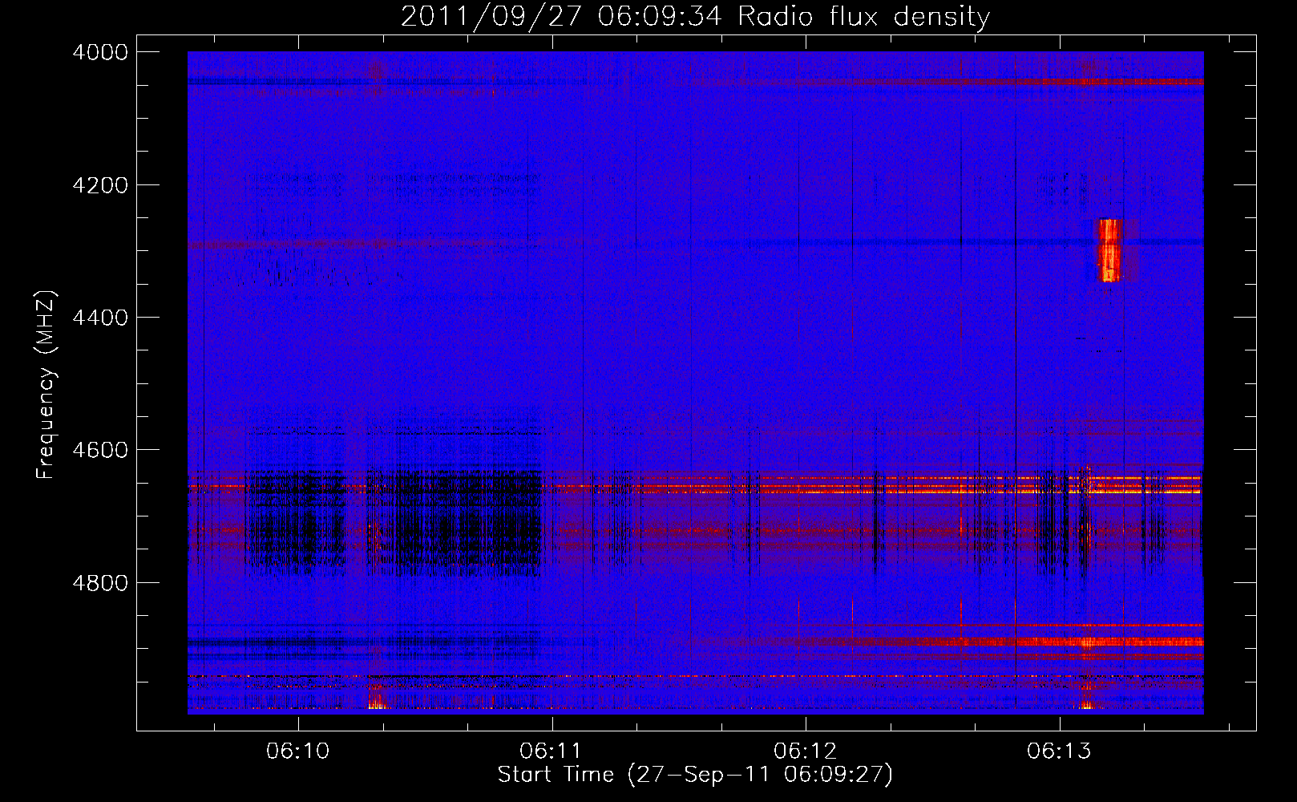
Task: Select the 4000 frequency tick label
Action: tap(100, 52)
